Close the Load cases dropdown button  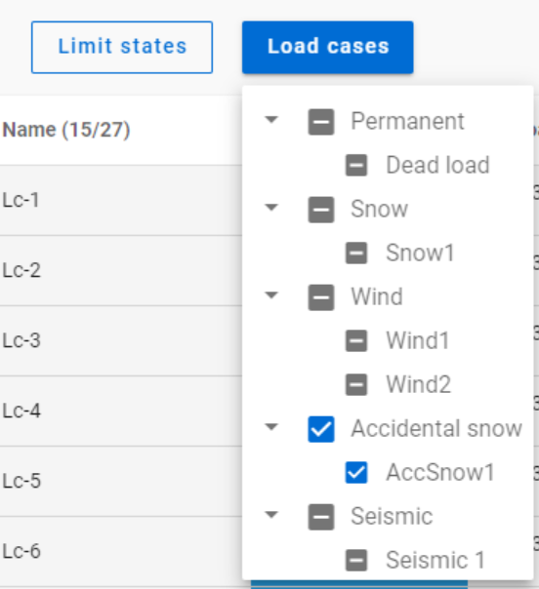click(328, 48)
